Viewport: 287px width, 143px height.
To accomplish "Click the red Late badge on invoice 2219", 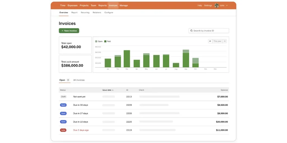I will (63, 130).
